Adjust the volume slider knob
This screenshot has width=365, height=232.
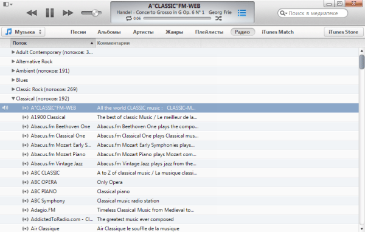96,13
